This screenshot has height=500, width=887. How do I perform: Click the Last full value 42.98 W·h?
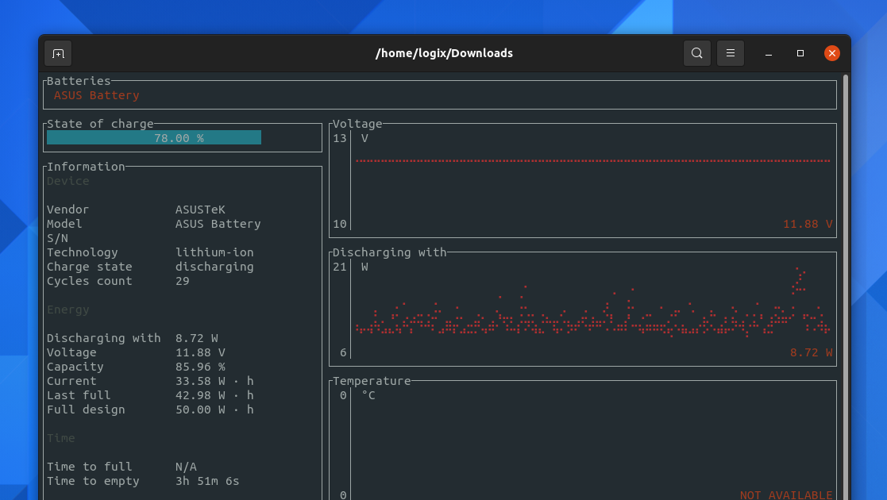click(214, 395)
